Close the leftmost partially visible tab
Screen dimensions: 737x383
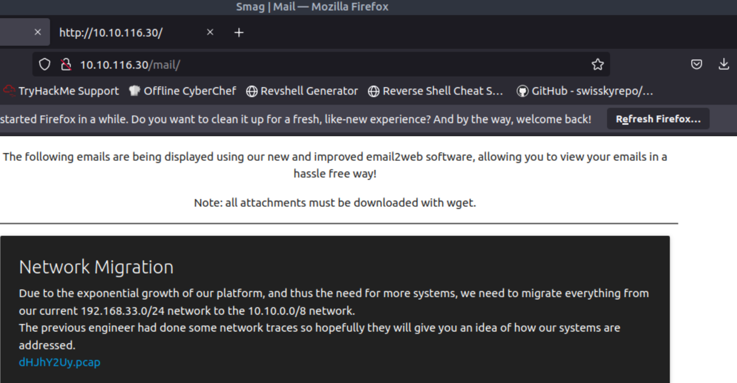coord(37,32)
